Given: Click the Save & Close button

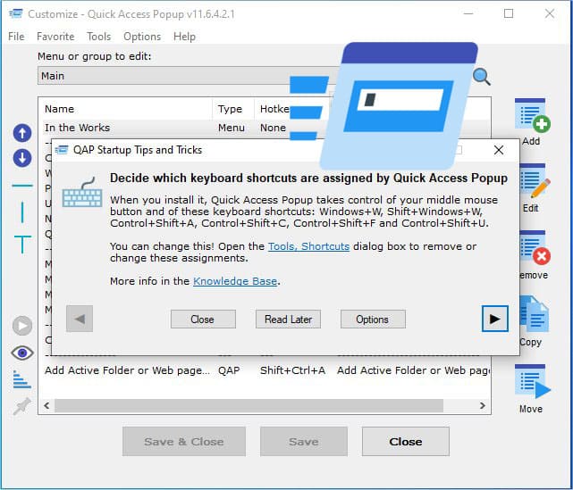Looking at the screenshot, I should 184,442.
